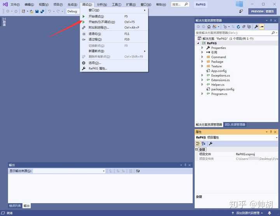Expand Program.cs node
280x216 pixels.
[202, 94]
